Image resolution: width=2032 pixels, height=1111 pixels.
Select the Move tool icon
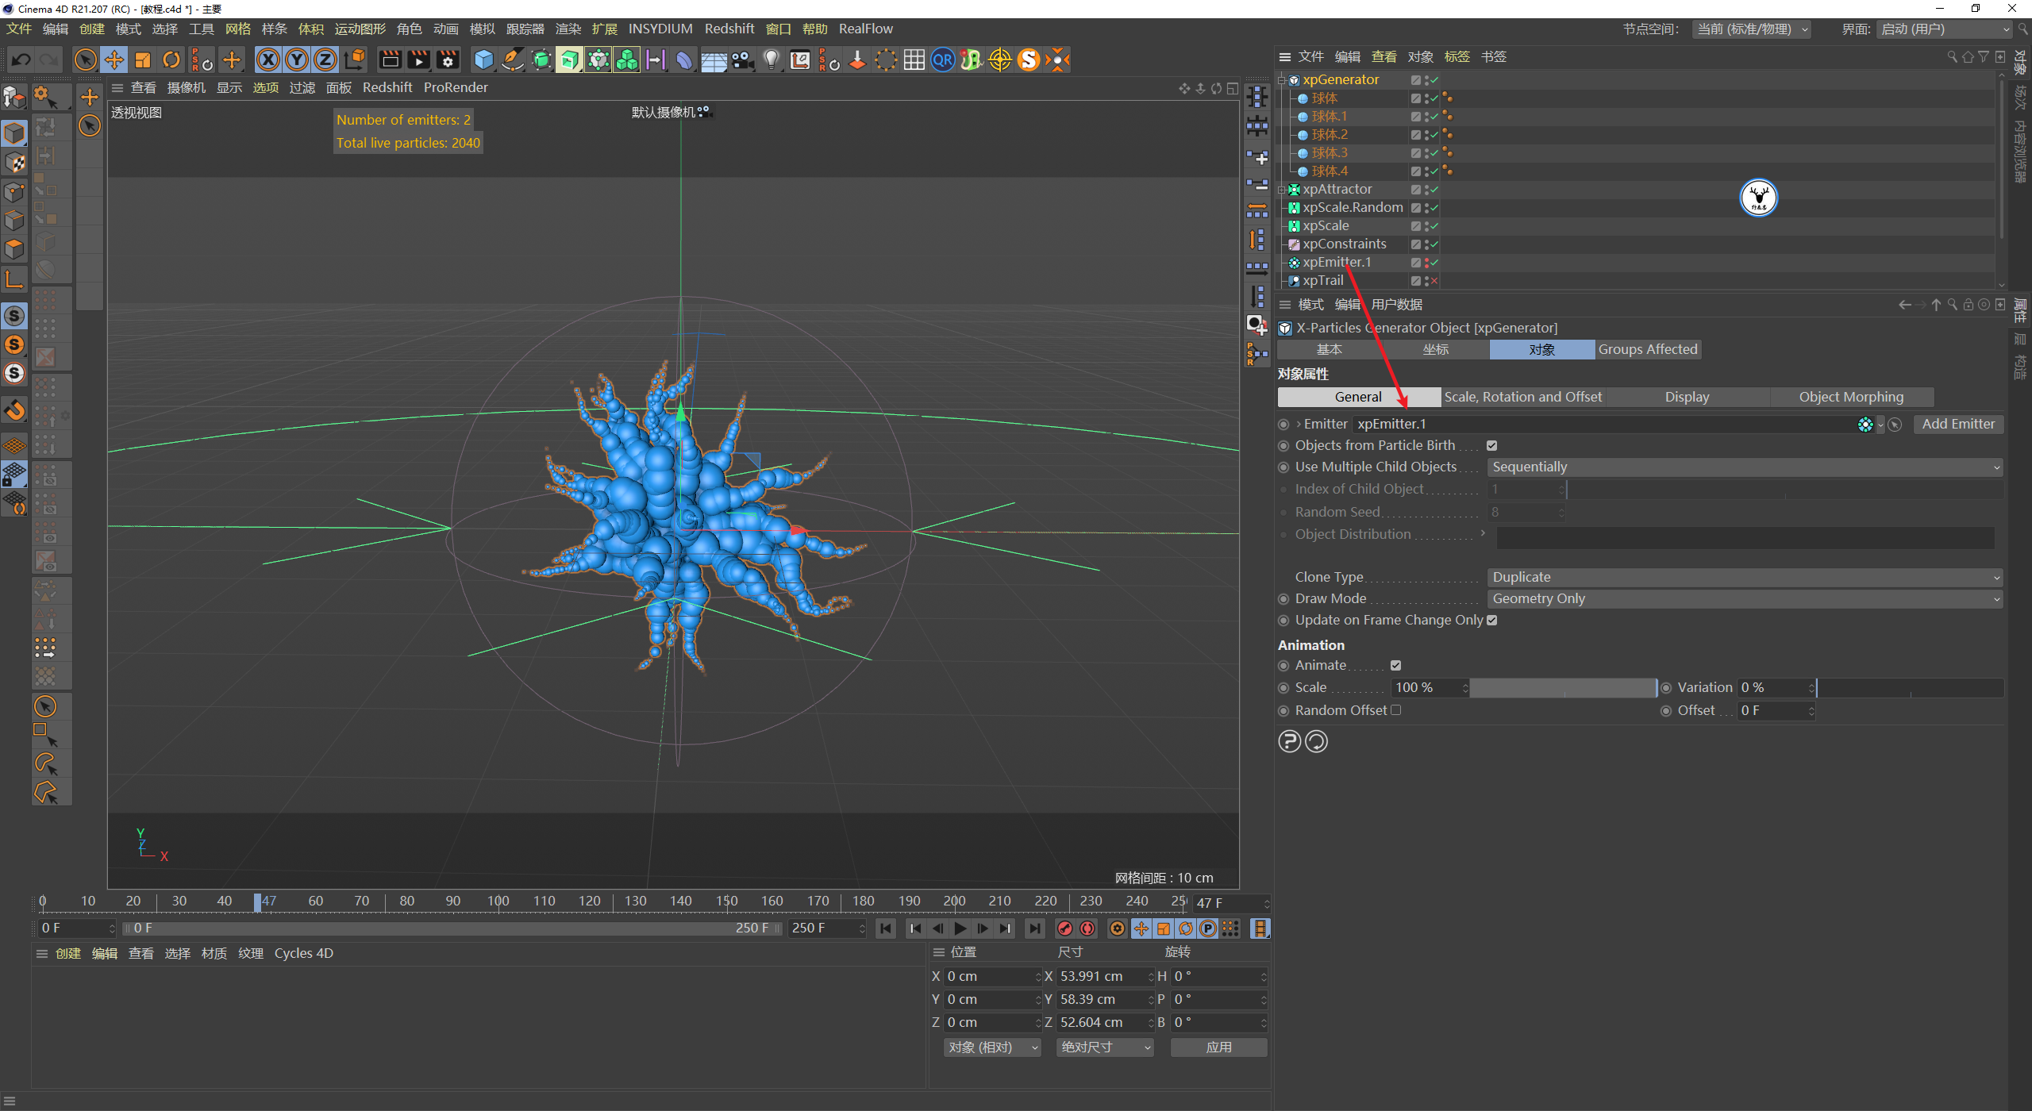(x=114, y=60)
